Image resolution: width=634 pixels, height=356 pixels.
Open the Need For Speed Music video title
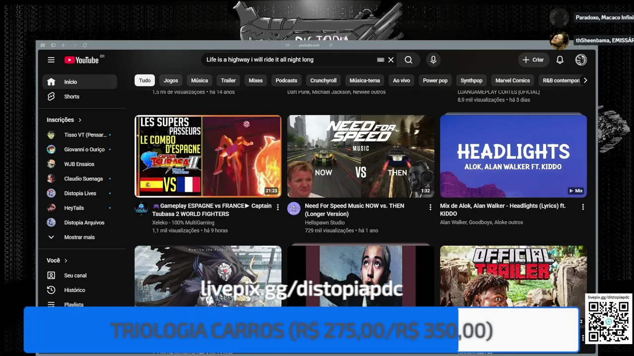click(355, 210)
